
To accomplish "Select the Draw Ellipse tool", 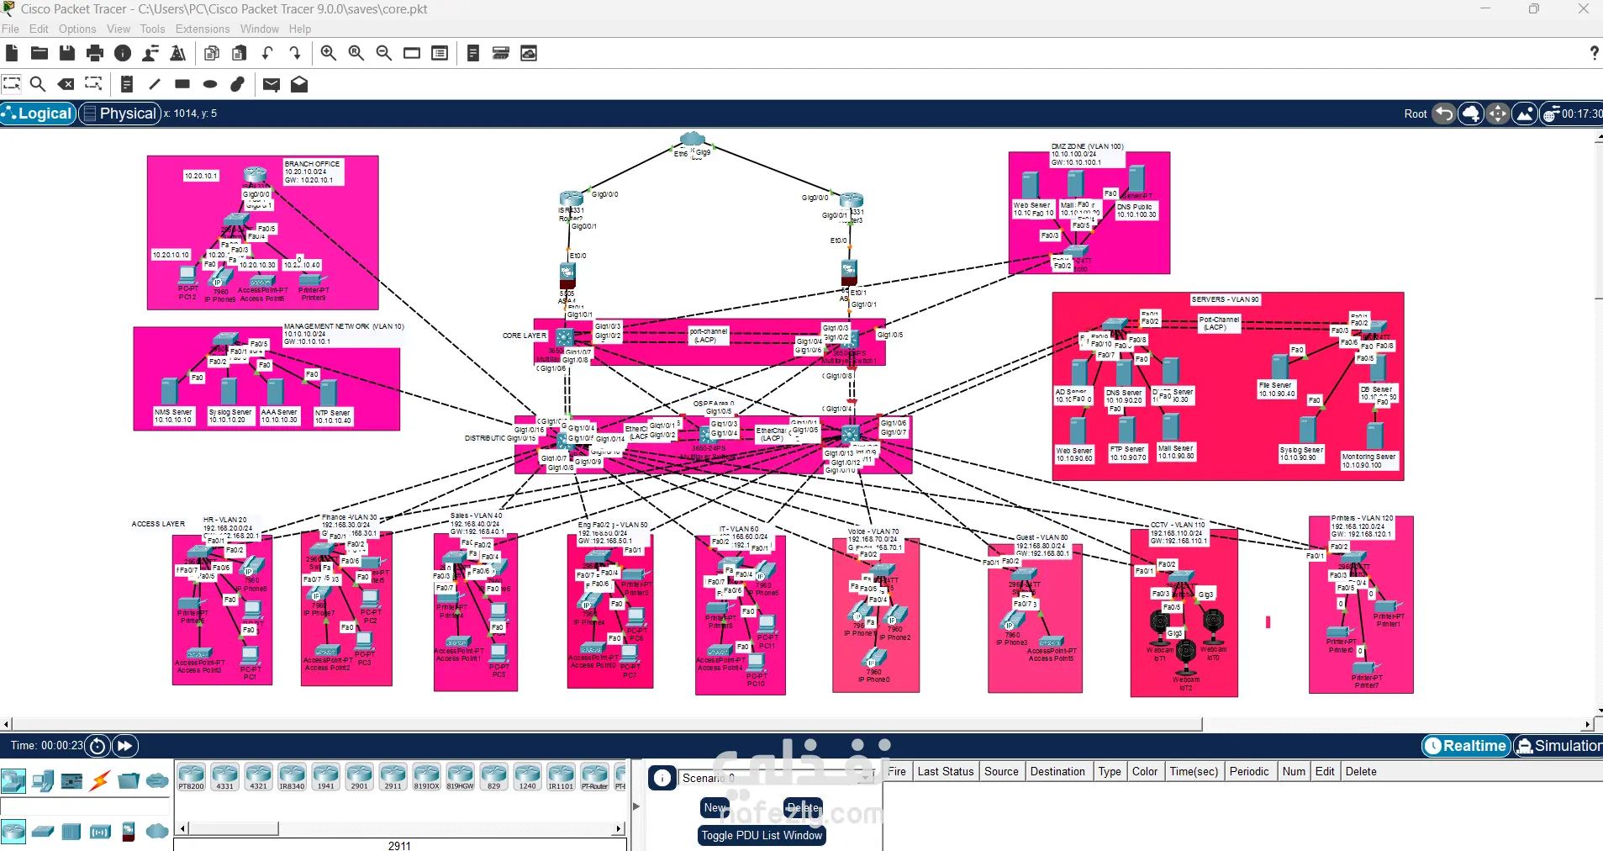I will 210,84.
